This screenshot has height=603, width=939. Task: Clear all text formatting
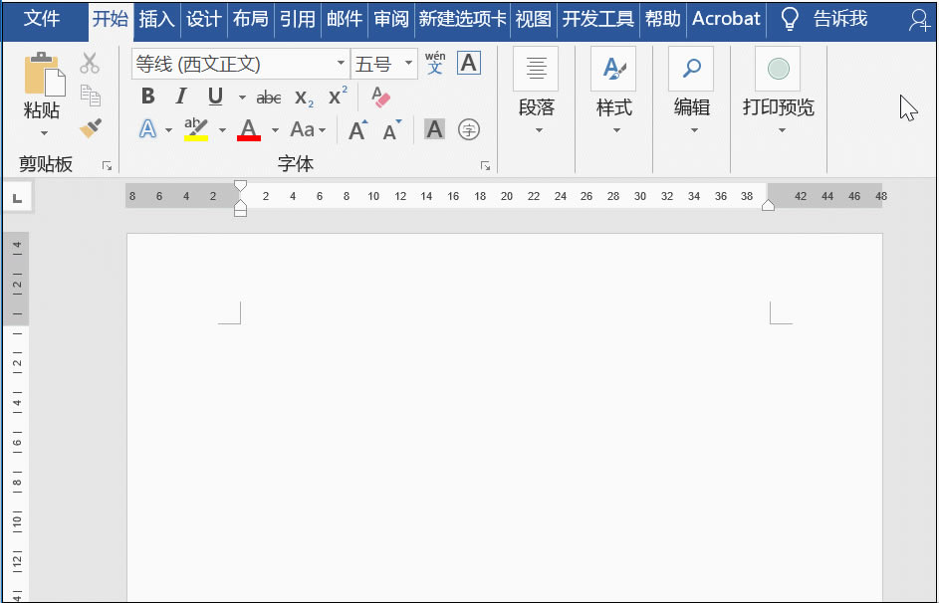tap(379, 96)
